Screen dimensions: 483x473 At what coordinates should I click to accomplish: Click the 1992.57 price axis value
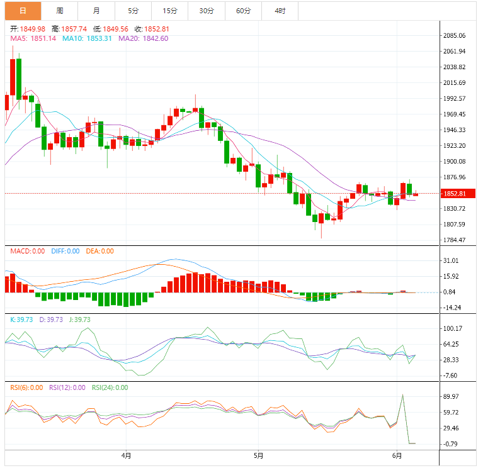click(x=455, y=99)
